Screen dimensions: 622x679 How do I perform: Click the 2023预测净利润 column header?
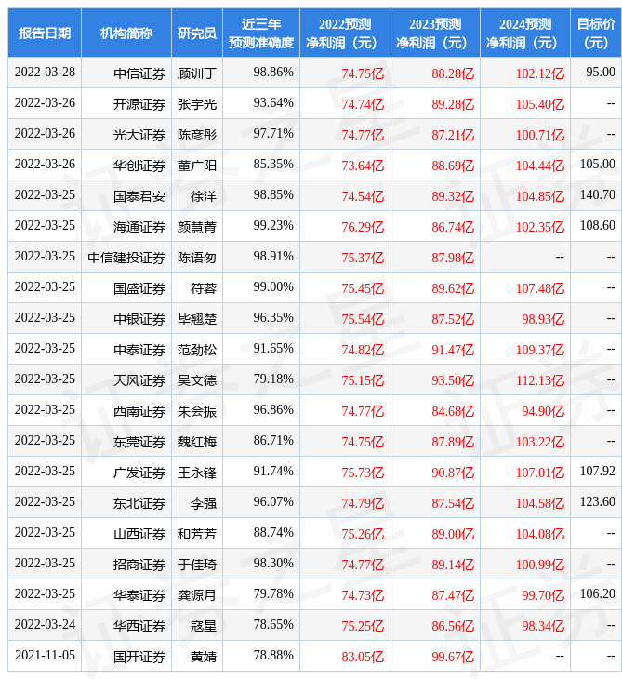click(x=435, y=33)
